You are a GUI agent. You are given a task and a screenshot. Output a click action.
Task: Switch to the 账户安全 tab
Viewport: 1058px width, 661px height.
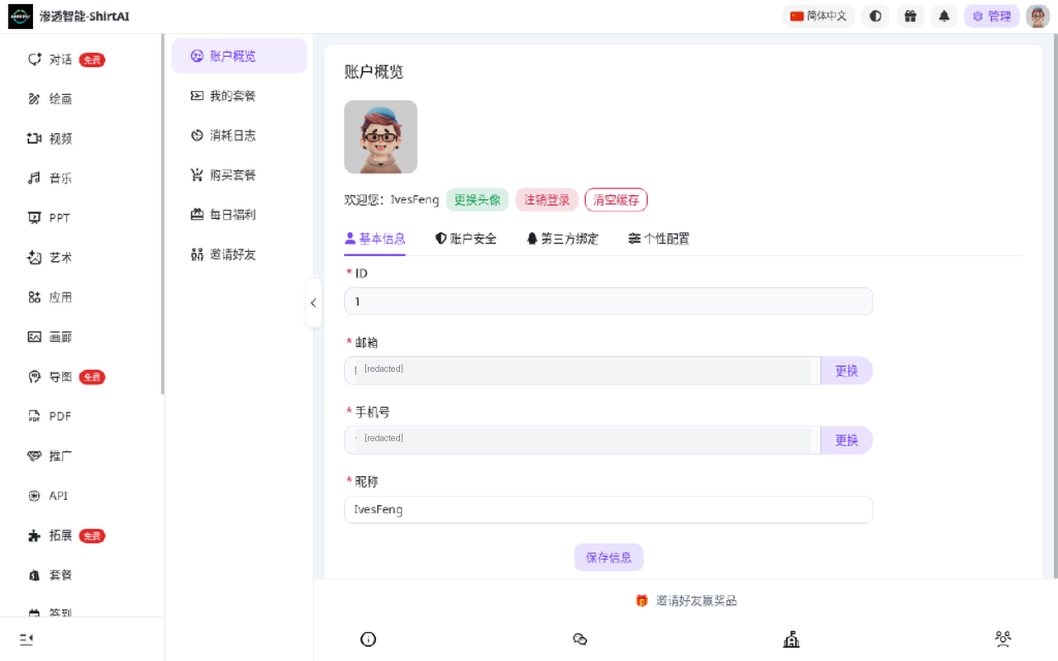[466, 239]
